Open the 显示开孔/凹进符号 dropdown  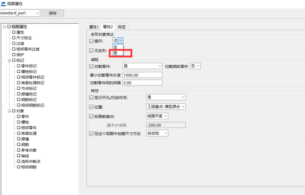pyautogui.click(x=166, y=97)
